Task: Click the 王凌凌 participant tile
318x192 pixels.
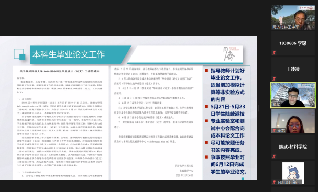Action: [293, 69]
